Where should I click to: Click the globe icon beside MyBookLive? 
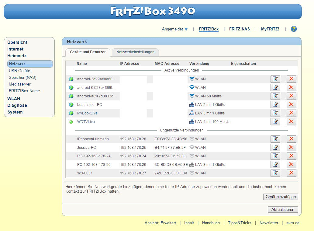(71, 113)
